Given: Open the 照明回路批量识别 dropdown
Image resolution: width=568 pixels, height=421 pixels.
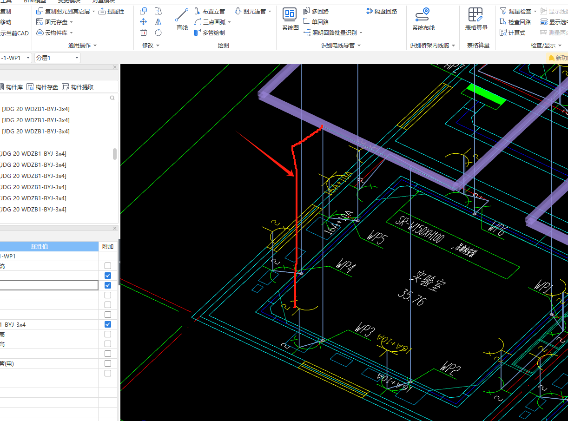Looking at the screenshot, I should click(361, 33).
